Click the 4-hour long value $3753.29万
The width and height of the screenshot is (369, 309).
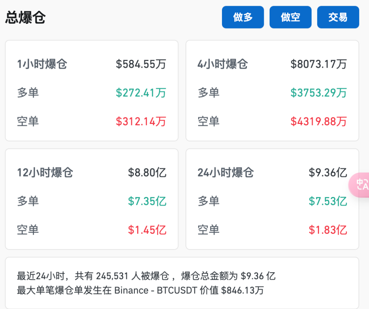tap(319, 93)
